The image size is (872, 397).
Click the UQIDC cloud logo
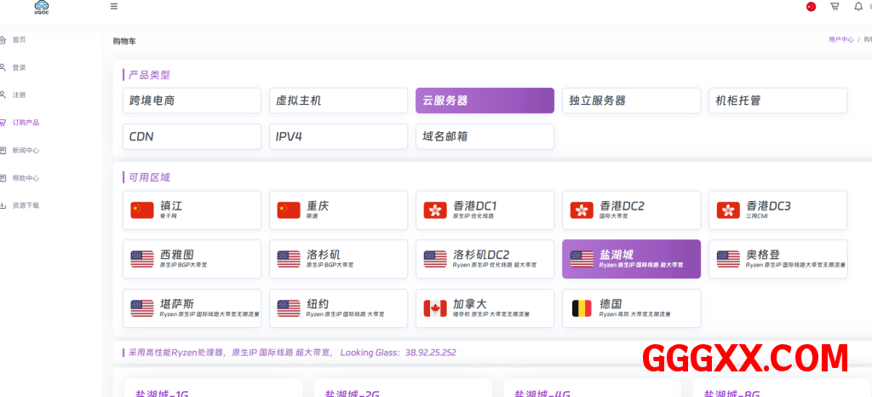coord(43,7)
